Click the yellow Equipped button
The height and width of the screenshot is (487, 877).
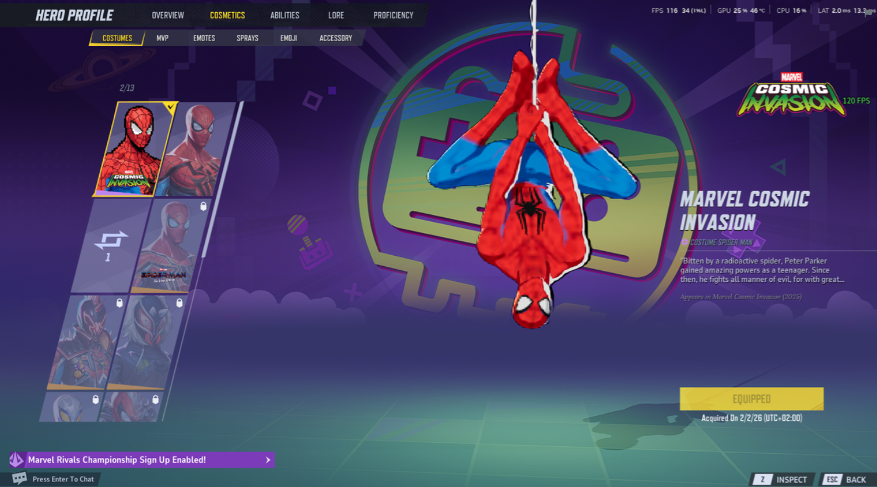coord(751,399)
